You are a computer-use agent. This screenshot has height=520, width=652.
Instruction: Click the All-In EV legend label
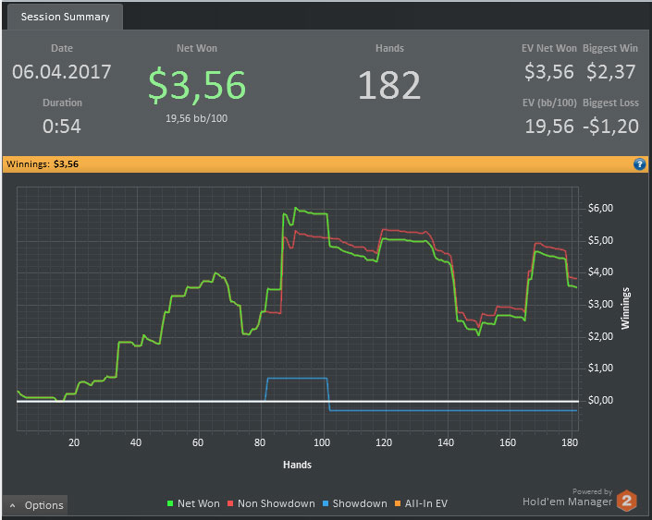[426, 503]
